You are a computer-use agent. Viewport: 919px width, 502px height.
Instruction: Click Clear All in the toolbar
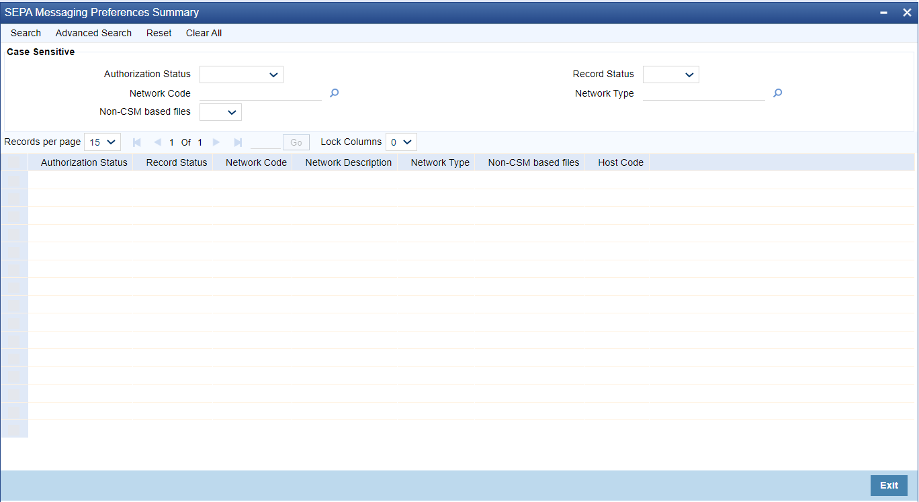[x=204, y=33]
